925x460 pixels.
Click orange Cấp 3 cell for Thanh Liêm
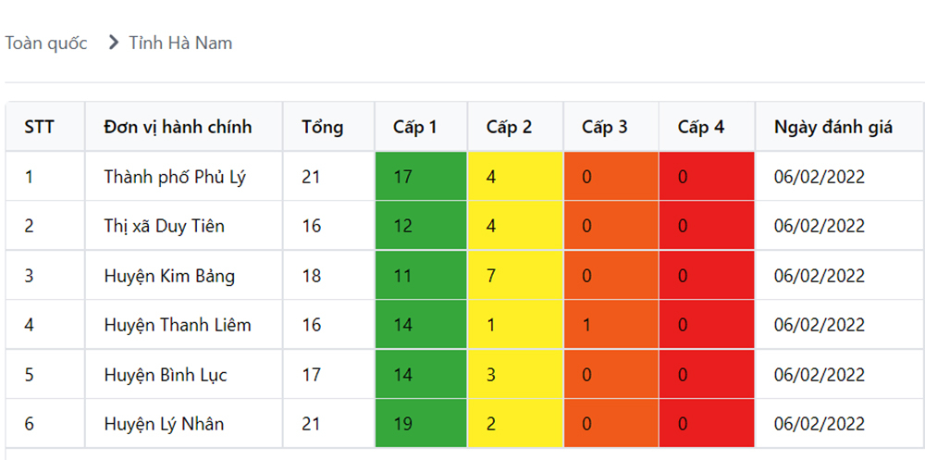point(610,325)
